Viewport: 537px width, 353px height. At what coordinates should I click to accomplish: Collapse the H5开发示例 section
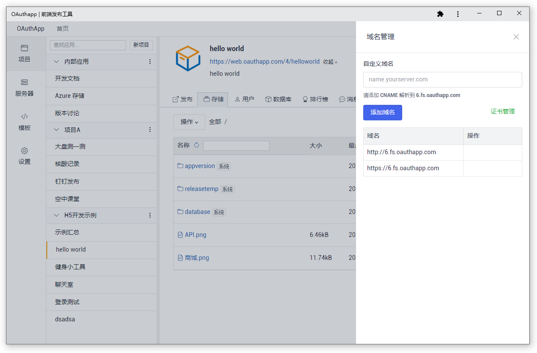pyautogui.click(x=56, y=215)
